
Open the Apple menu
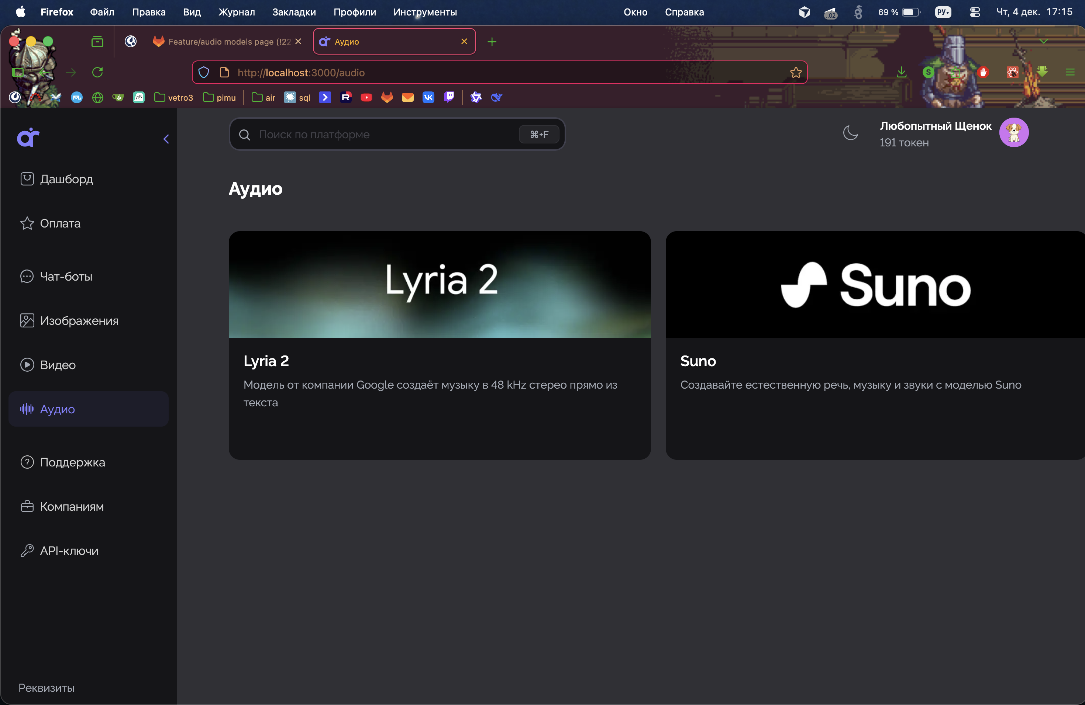(x=21, y=12)
